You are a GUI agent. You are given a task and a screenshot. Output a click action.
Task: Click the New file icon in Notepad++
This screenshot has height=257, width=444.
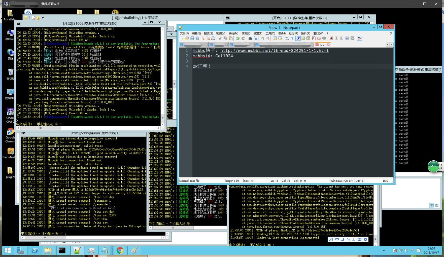[x=182, y=38]
